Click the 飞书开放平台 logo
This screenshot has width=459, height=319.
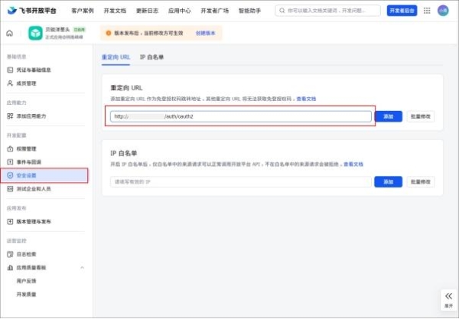pos(31,11)
